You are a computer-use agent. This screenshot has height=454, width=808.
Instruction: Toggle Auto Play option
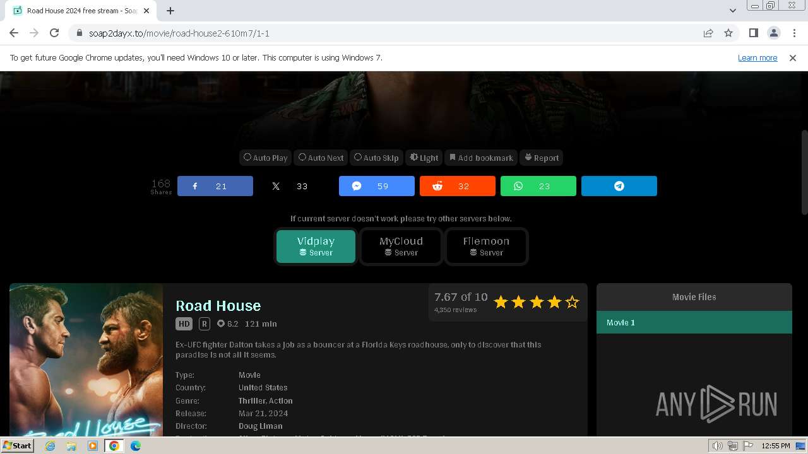(x=266, y=158)
